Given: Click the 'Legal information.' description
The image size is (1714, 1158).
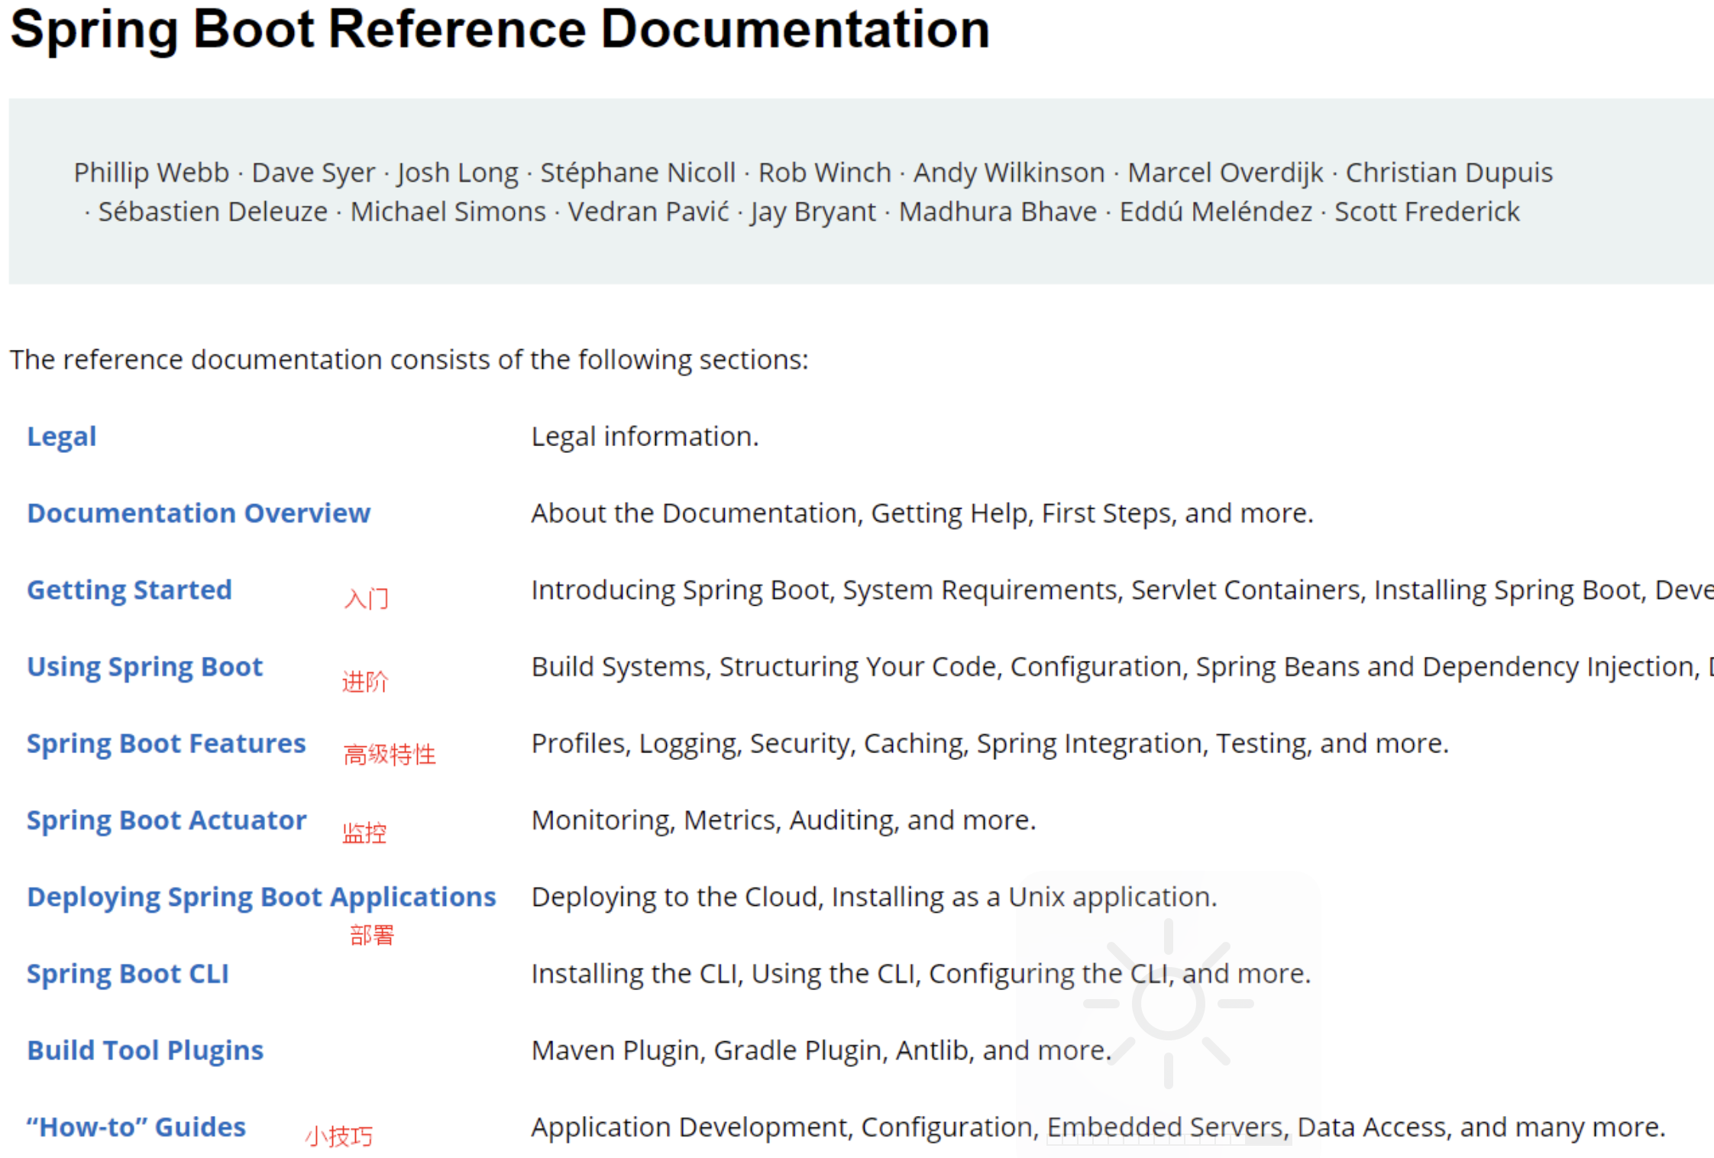Looking at the screenshot, I should tap(645, 437).
